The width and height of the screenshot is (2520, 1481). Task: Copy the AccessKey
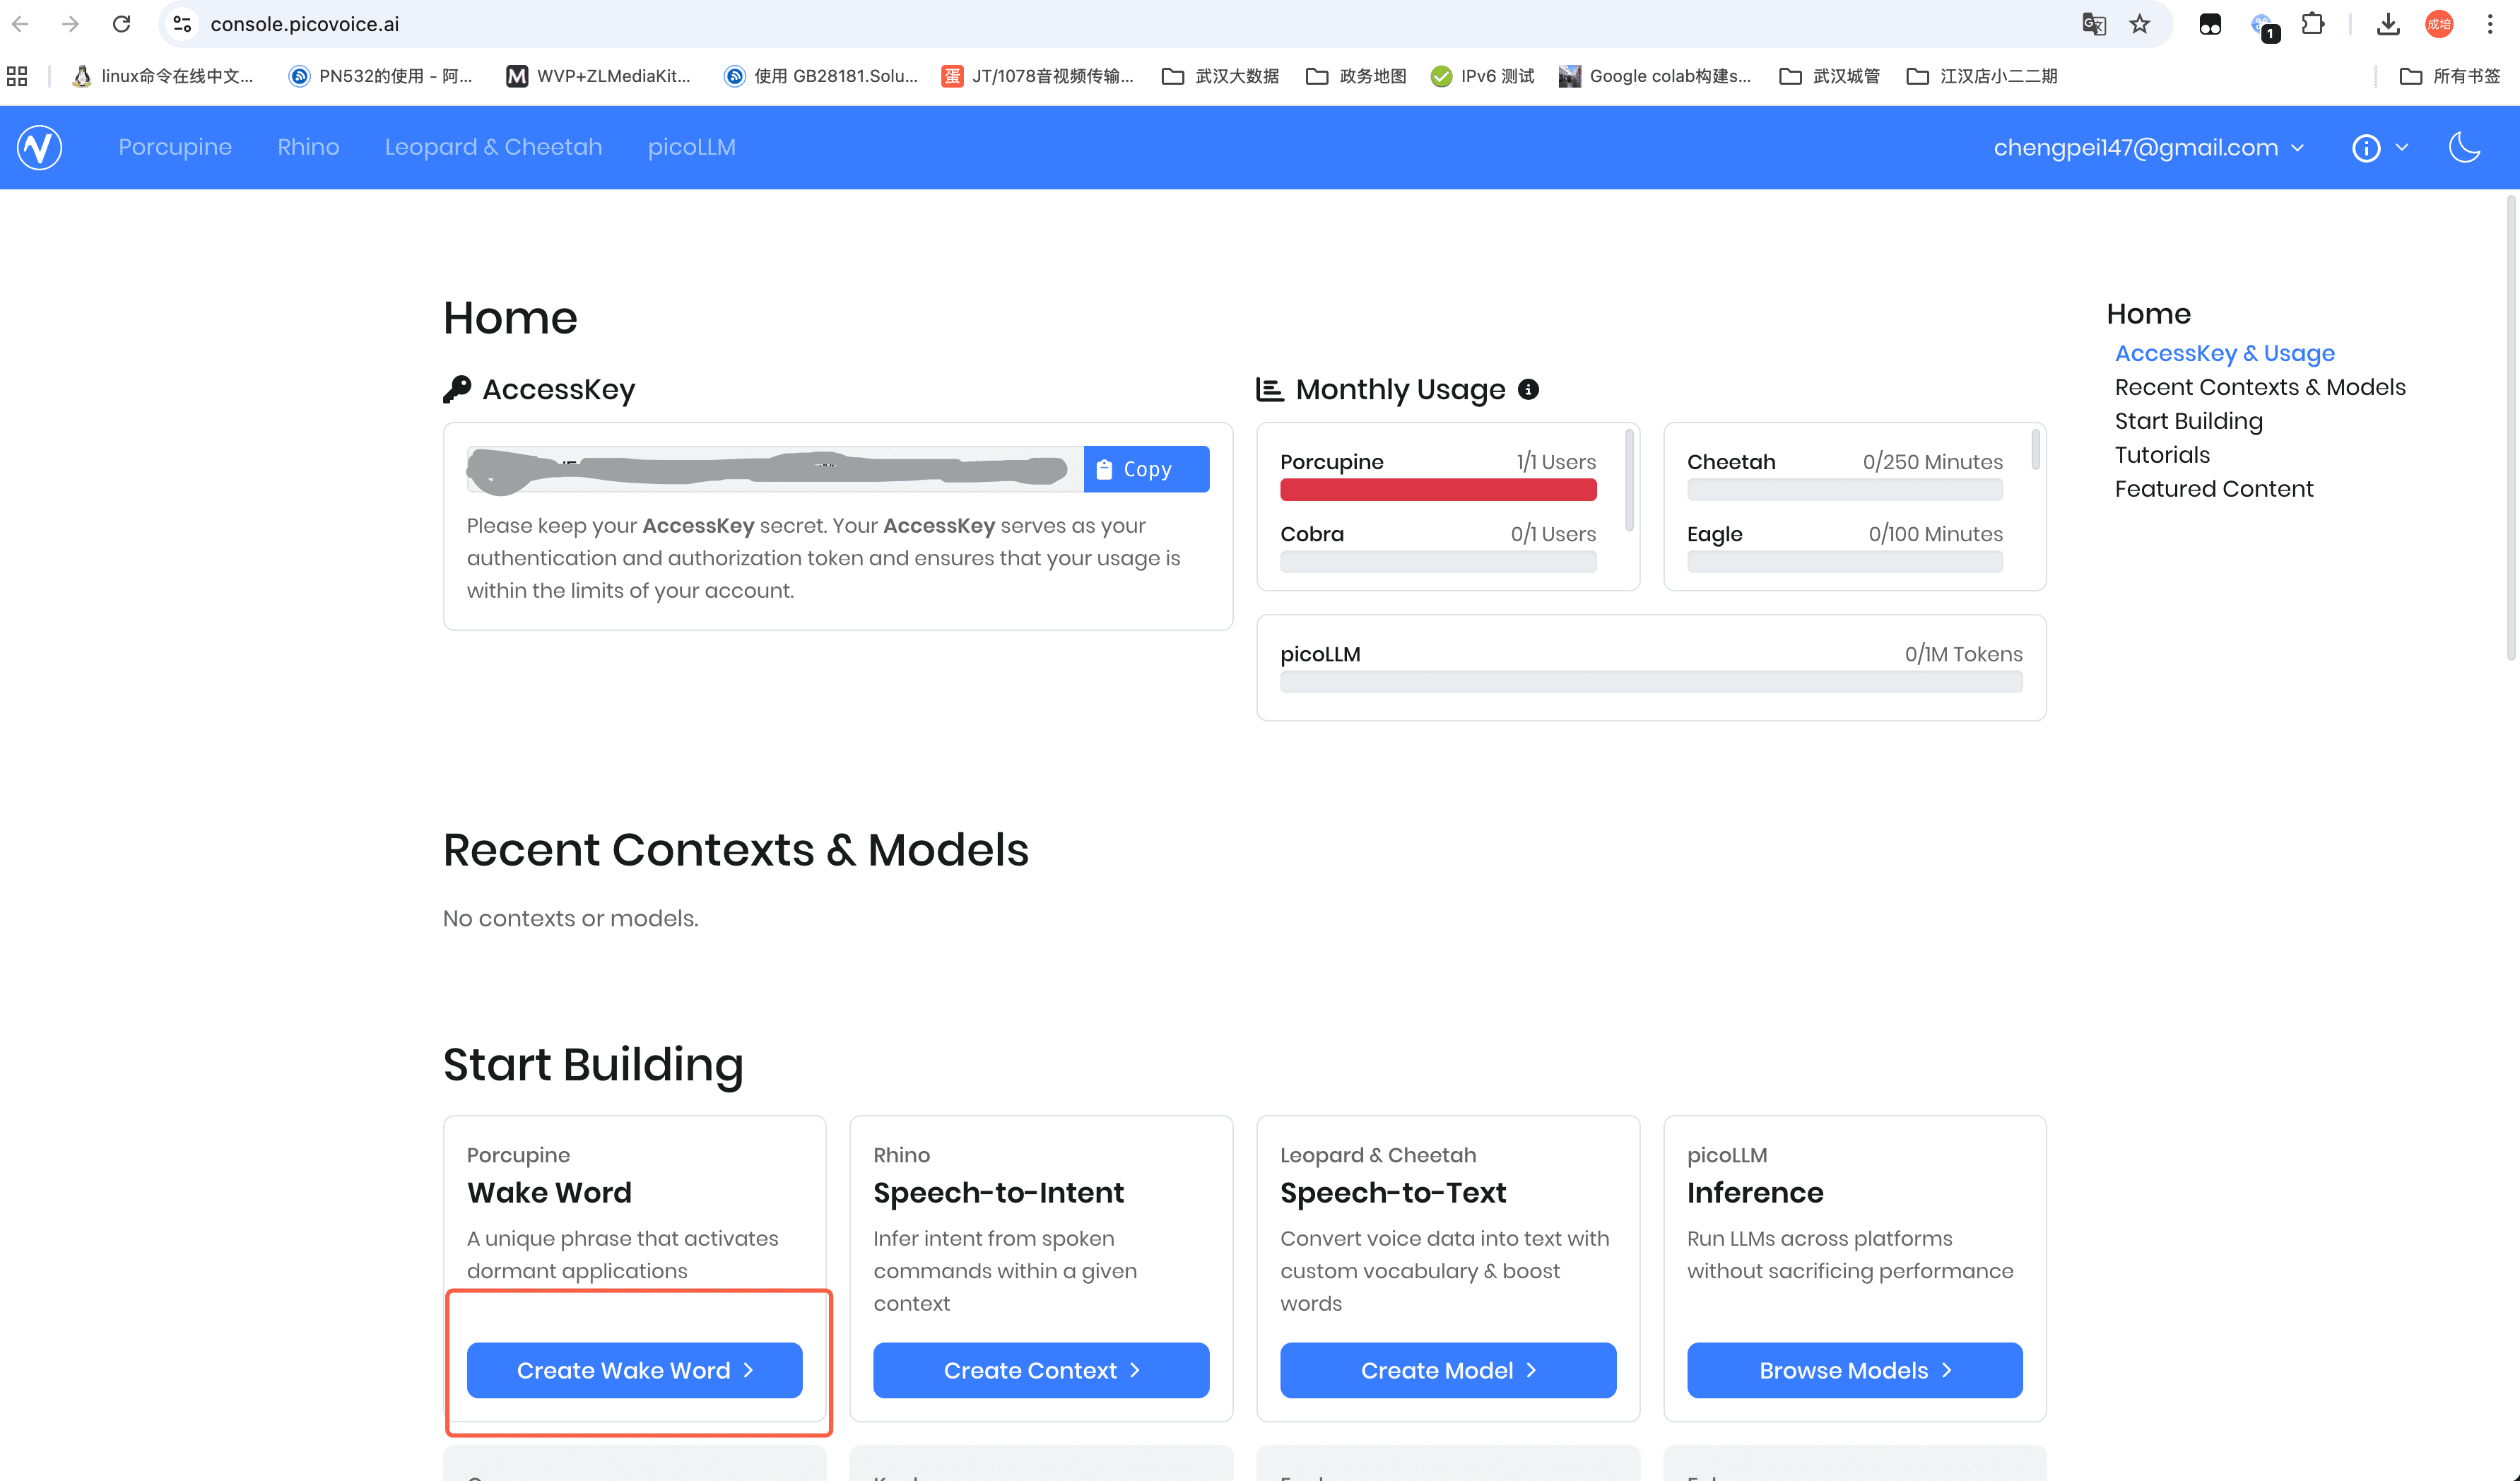coord(1146,469)
